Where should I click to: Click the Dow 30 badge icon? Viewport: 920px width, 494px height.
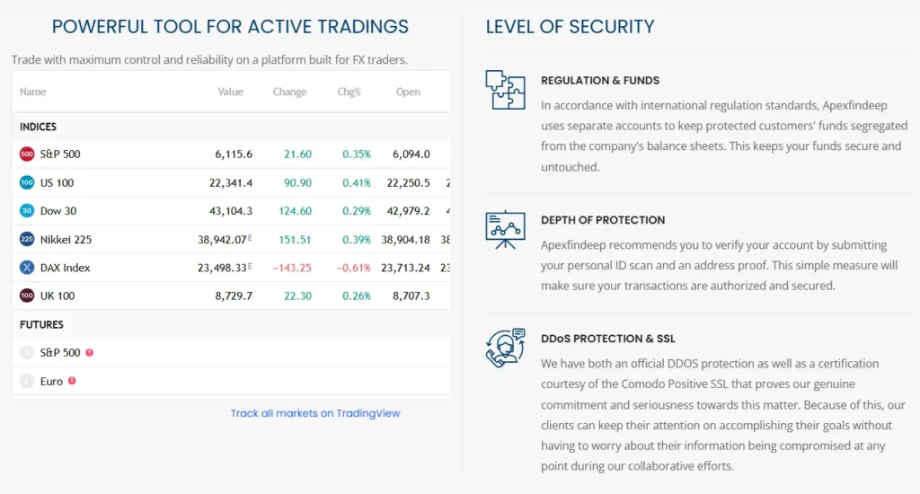[27, 211]
